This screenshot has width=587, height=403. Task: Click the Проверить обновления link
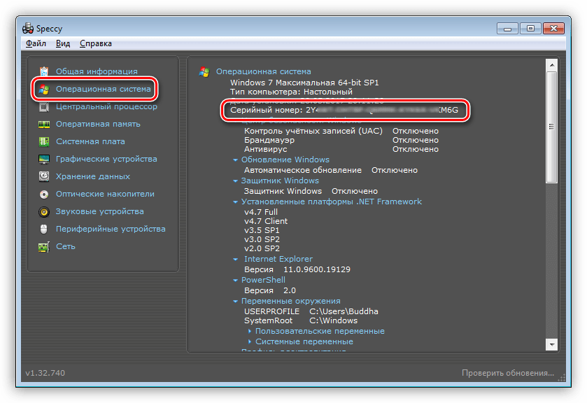coord(507,374)
